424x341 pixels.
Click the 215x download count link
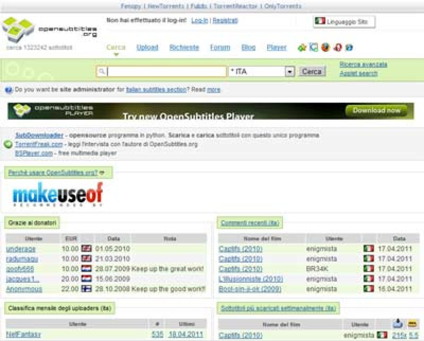tap(399, 335)
